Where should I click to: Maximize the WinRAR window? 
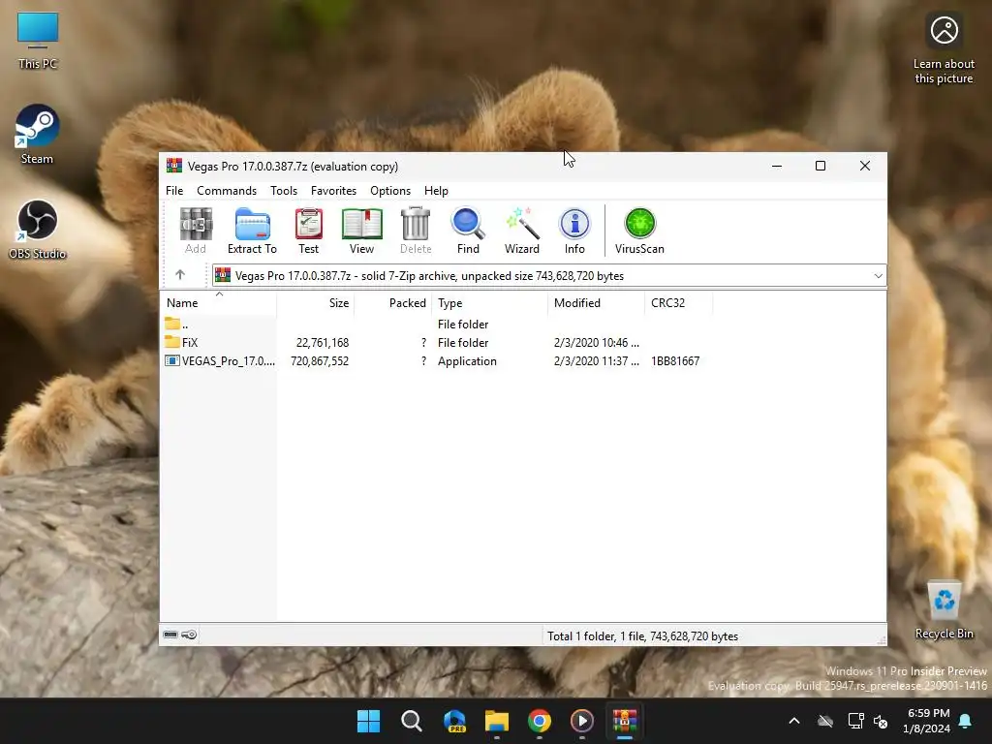tap(821, 166)
